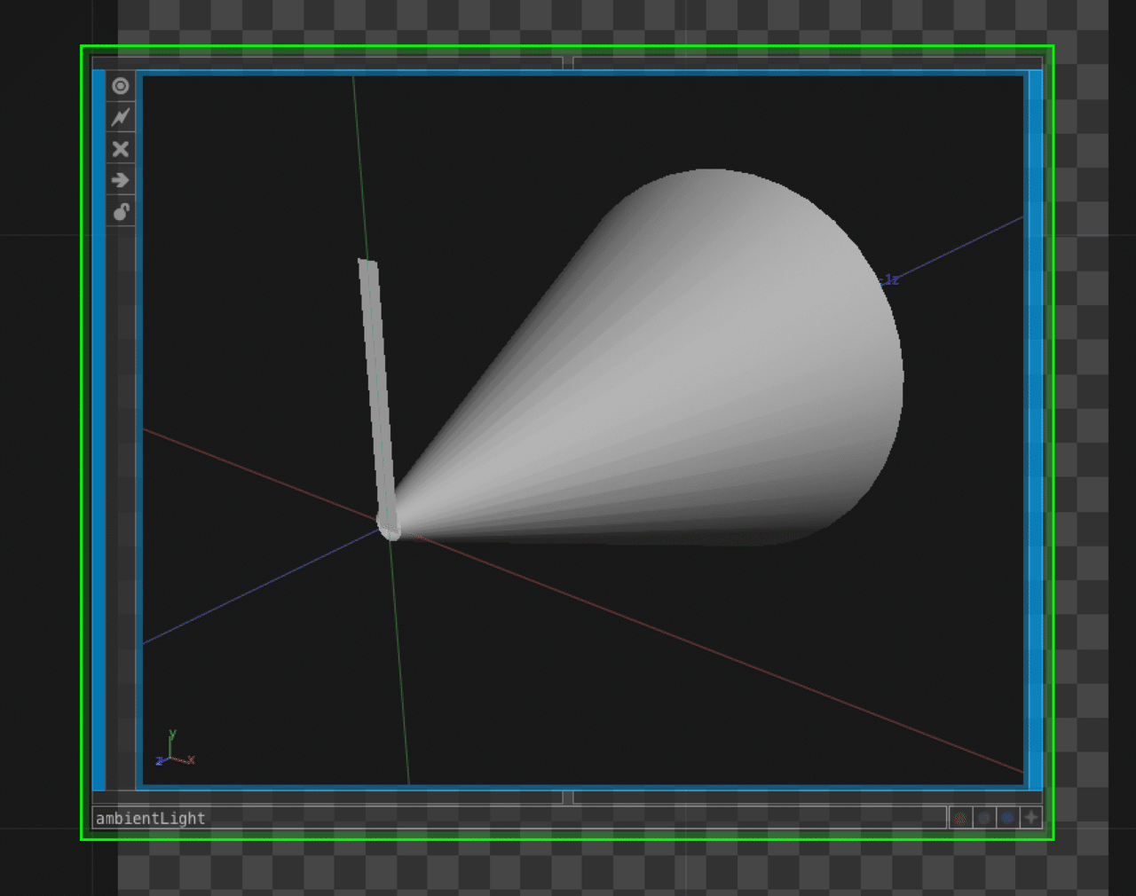Image resolution: width=1136 pixels, height=896 pixels.
Task: Toggle the Viewer flag circle icon
Action: click(121, 86)
